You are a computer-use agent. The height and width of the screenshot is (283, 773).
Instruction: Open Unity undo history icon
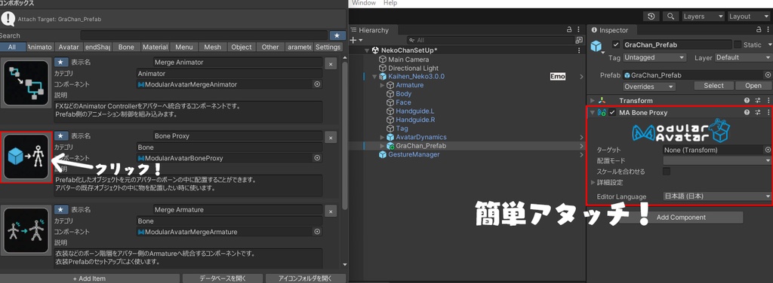(651, 17)
